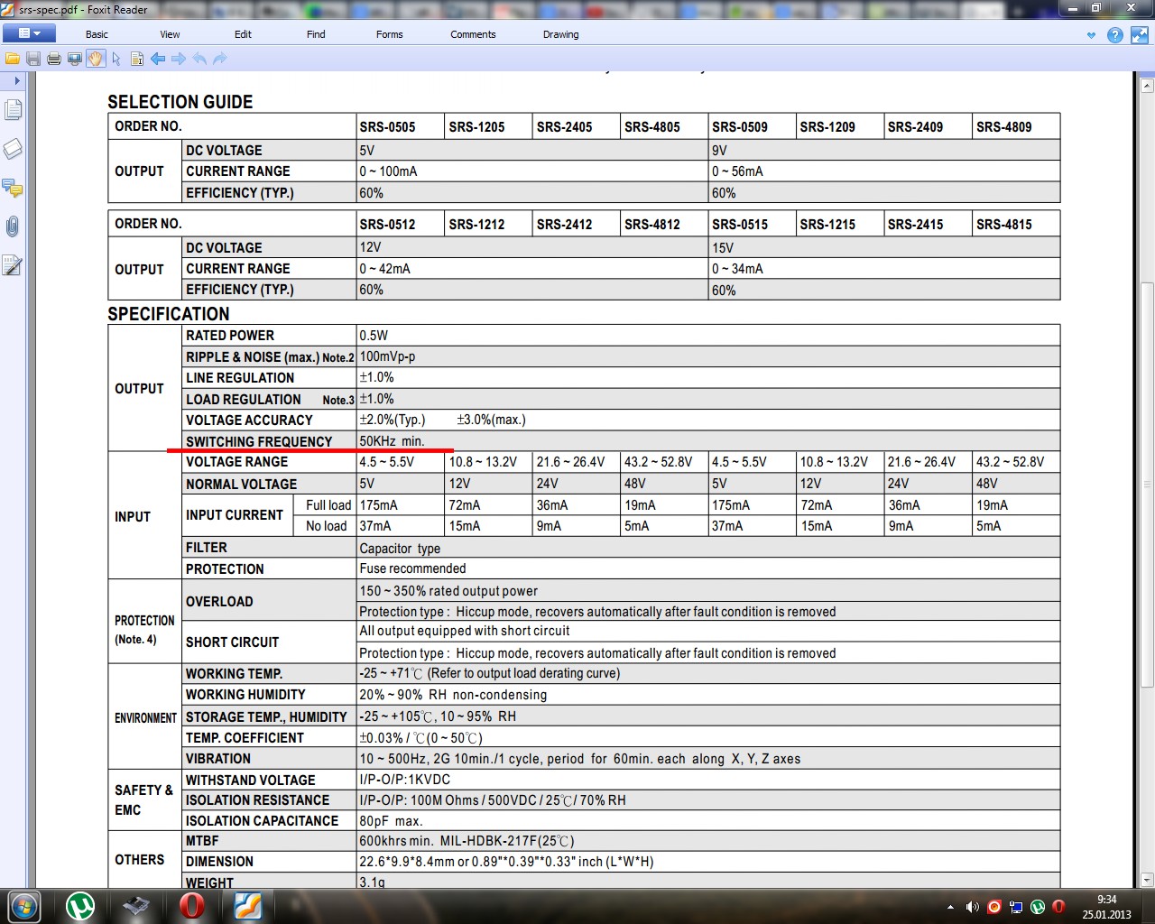Open the View tab
Viewport: 1155px width, 924px height.
pos(170,34)
